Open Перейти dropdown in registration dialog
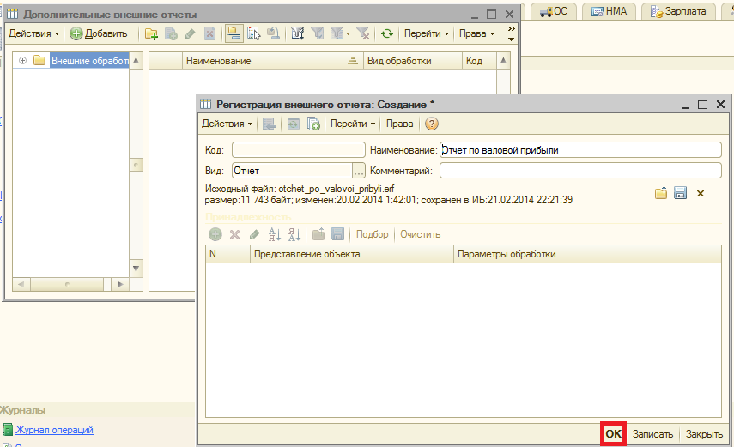This screenshot has width=734, height=447. (x=353, y=124)
